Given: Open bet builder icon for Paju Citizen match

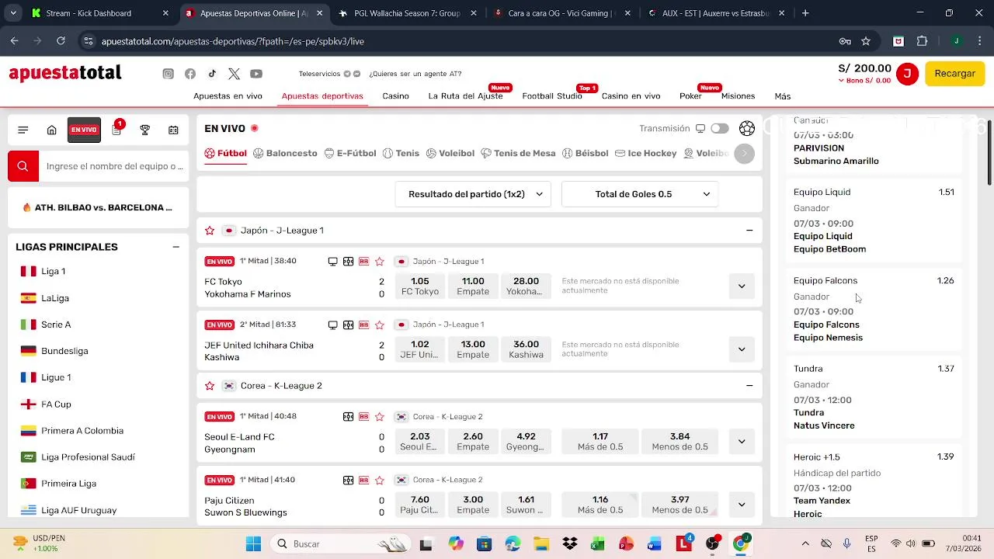Looking at the screenshot, I should tap(363, 480).
